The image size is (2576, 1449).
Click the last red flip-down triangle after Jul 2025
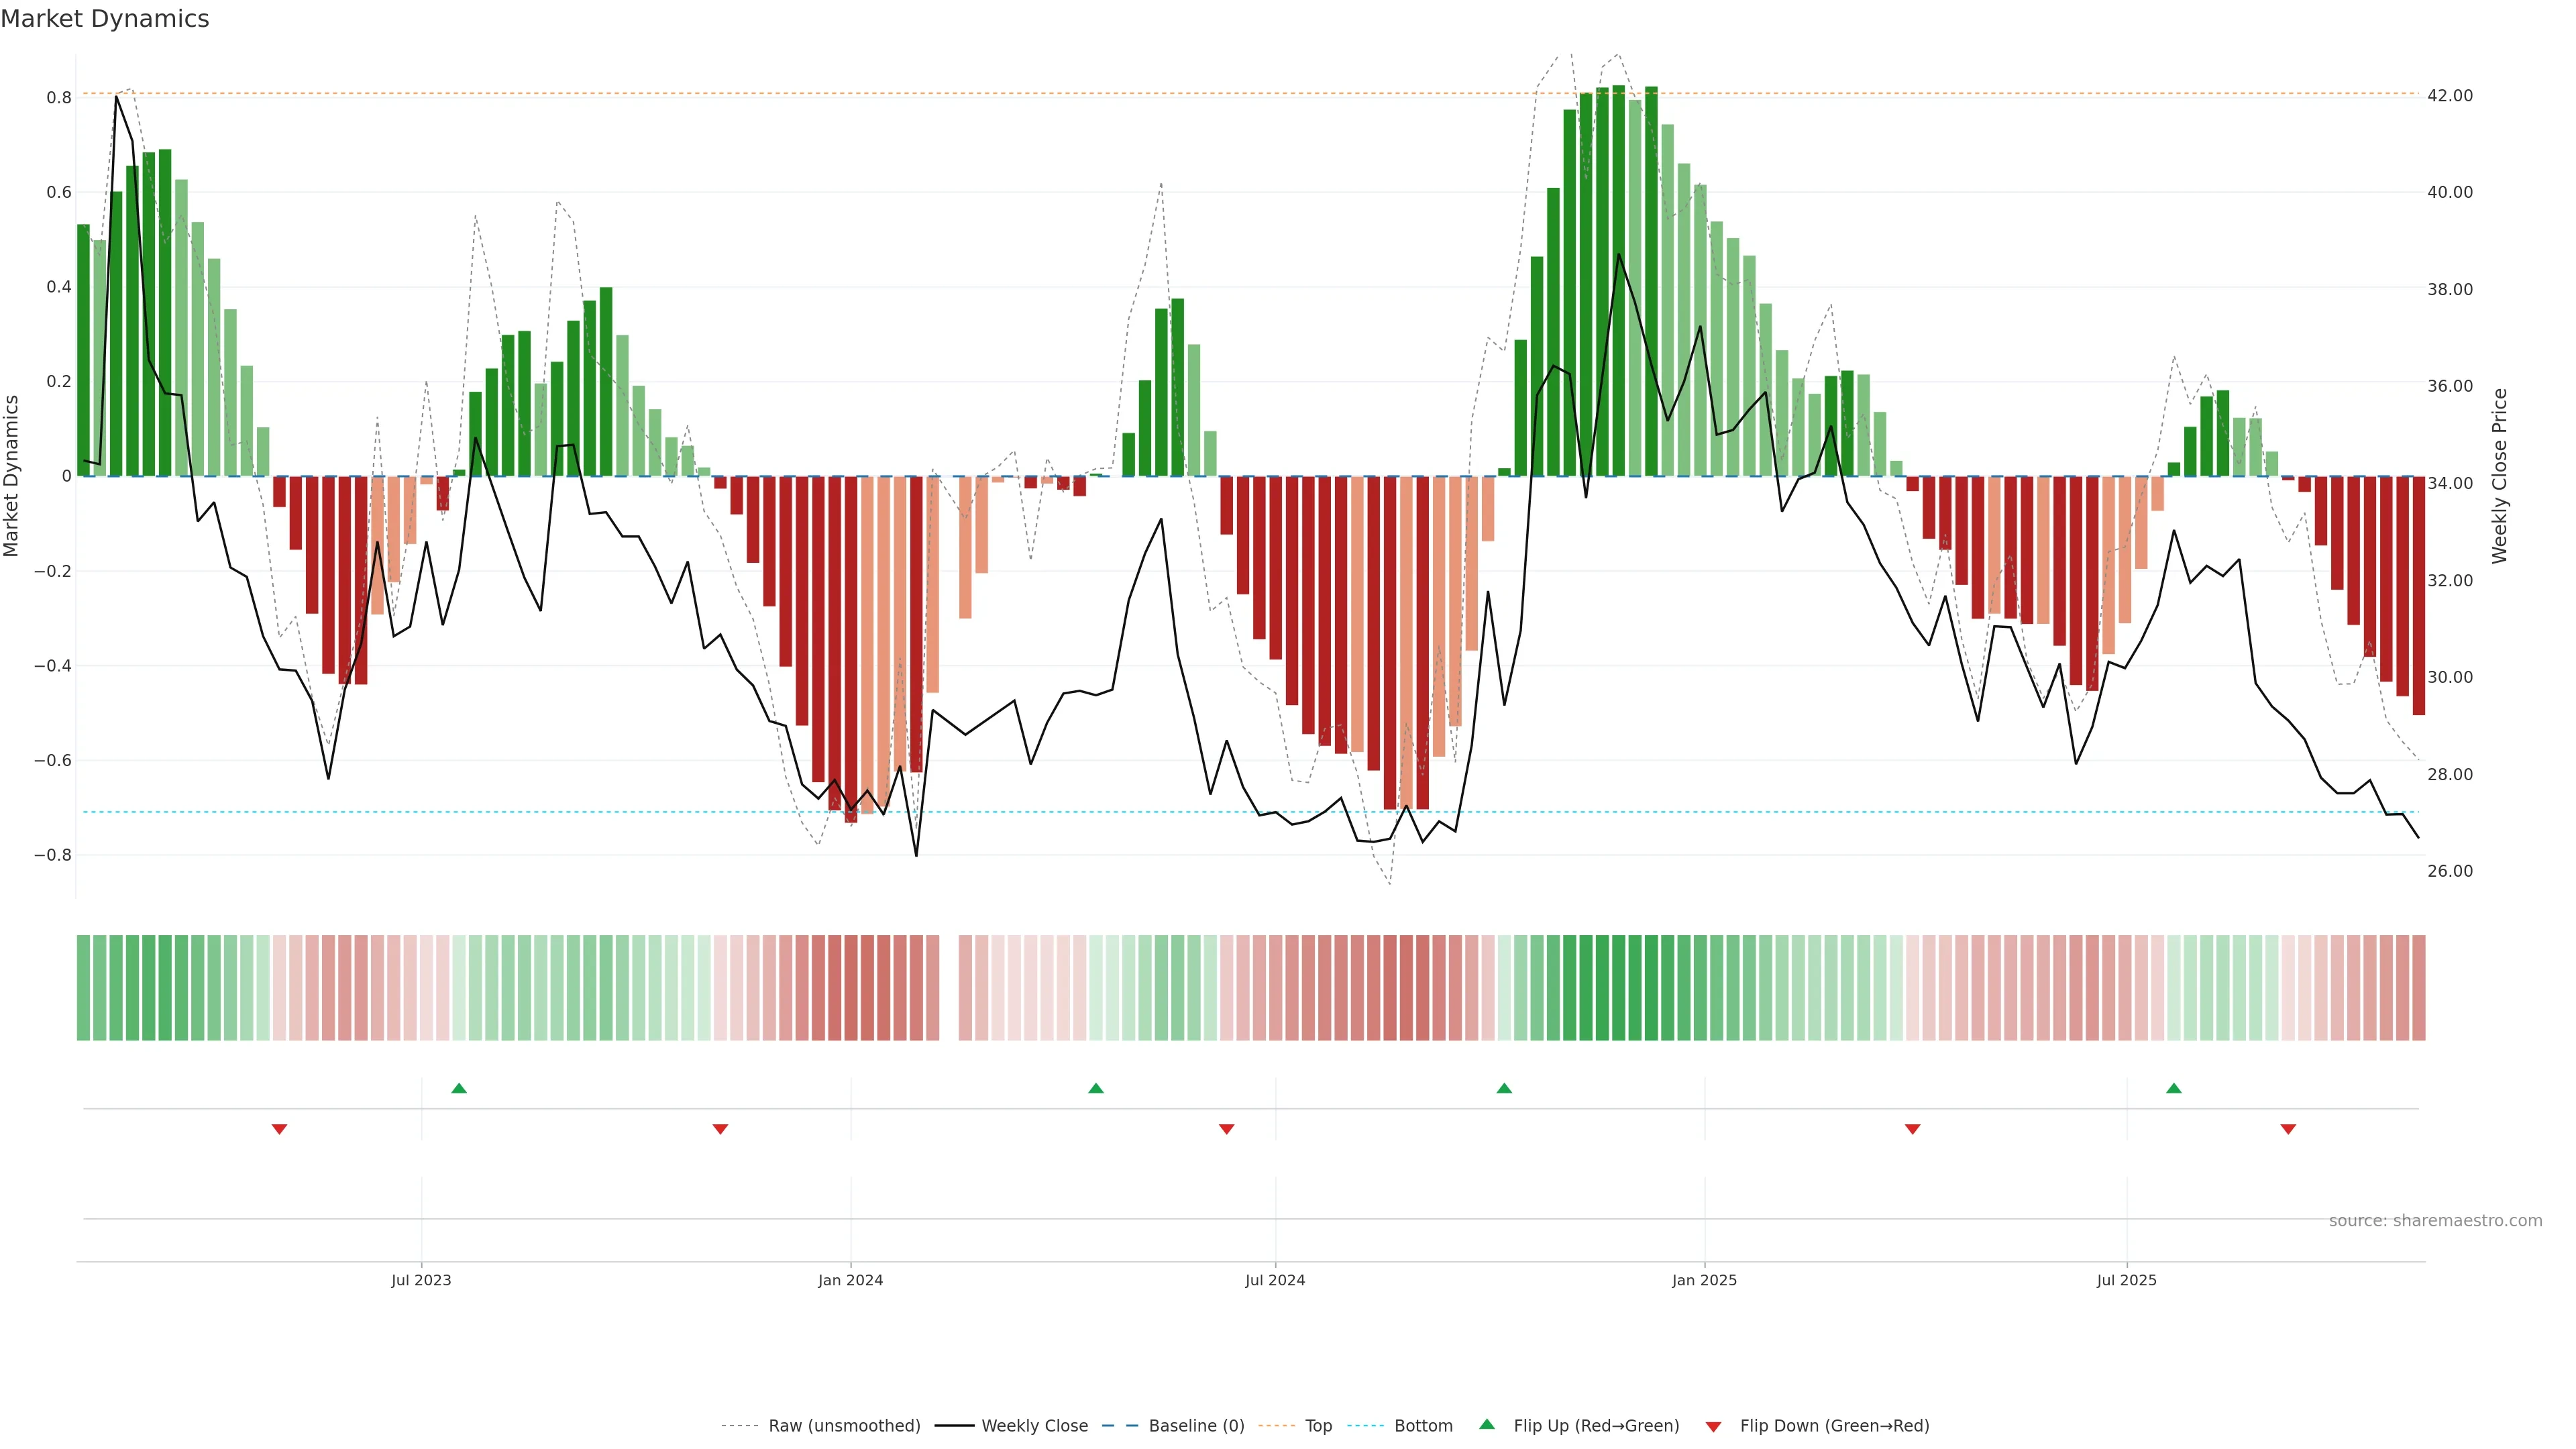(2288, 1129)
